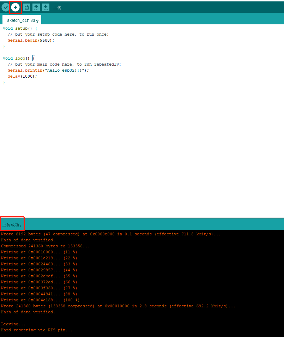Click the 'Leaving...' console output line
284x337 pixels.
click(13, 324)
